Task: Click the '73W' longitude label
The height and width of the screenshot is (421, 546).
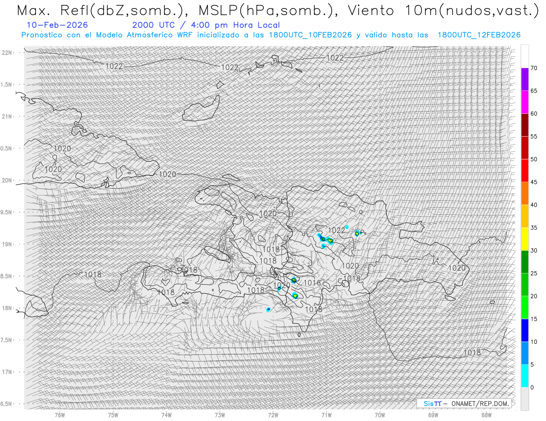Action: (x=220, y=415)
